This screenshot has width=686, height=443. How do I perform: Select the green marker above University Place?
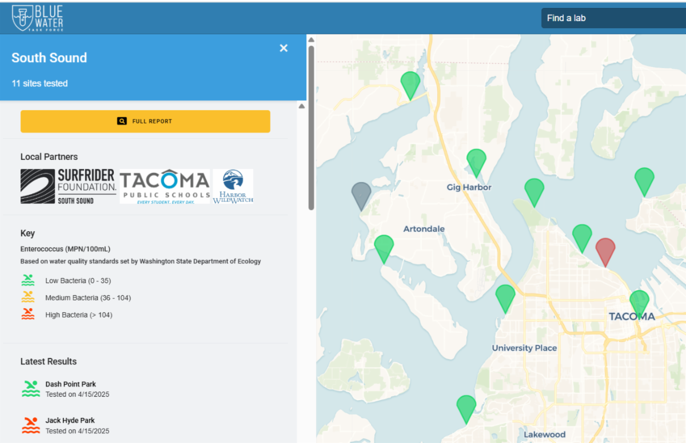pos(505,296)
